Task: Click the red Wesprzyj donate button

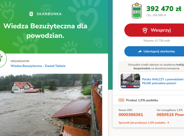Action: point(154,30)
